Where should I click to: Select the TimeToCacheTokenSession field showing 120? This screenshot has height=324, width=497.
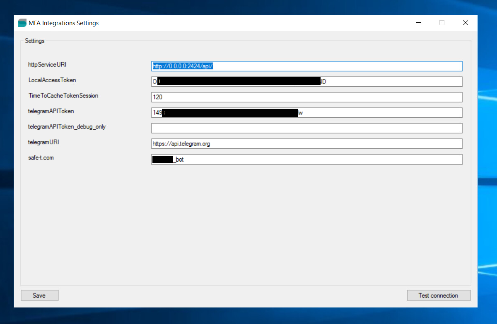click(x=307, y=97)
